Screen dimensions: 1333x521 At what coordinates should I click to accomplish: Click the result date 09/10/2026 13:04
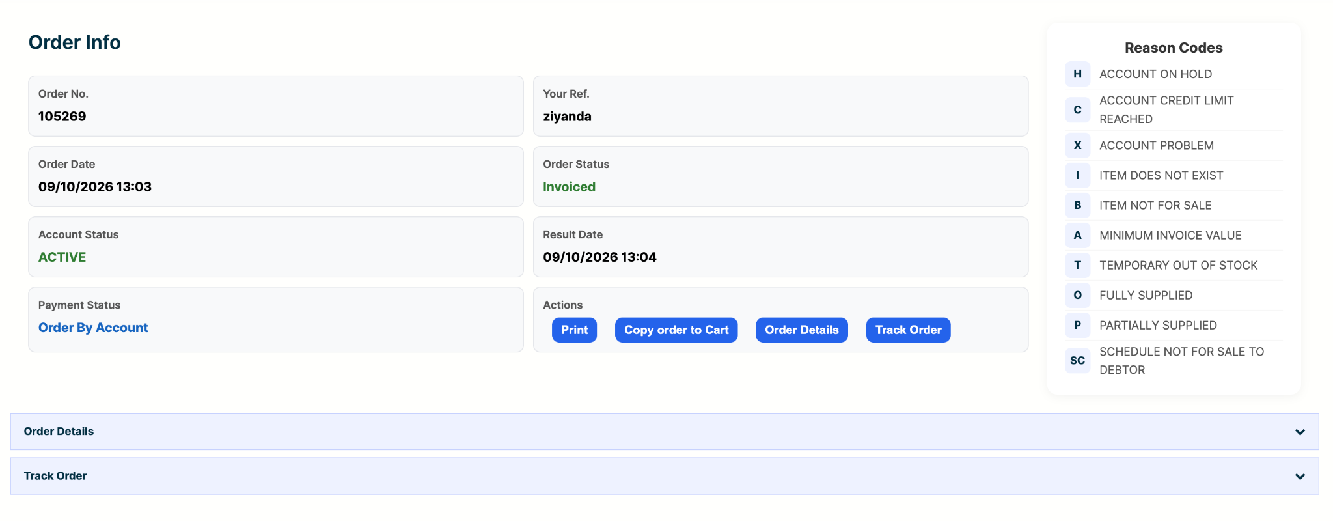point(599,257)
